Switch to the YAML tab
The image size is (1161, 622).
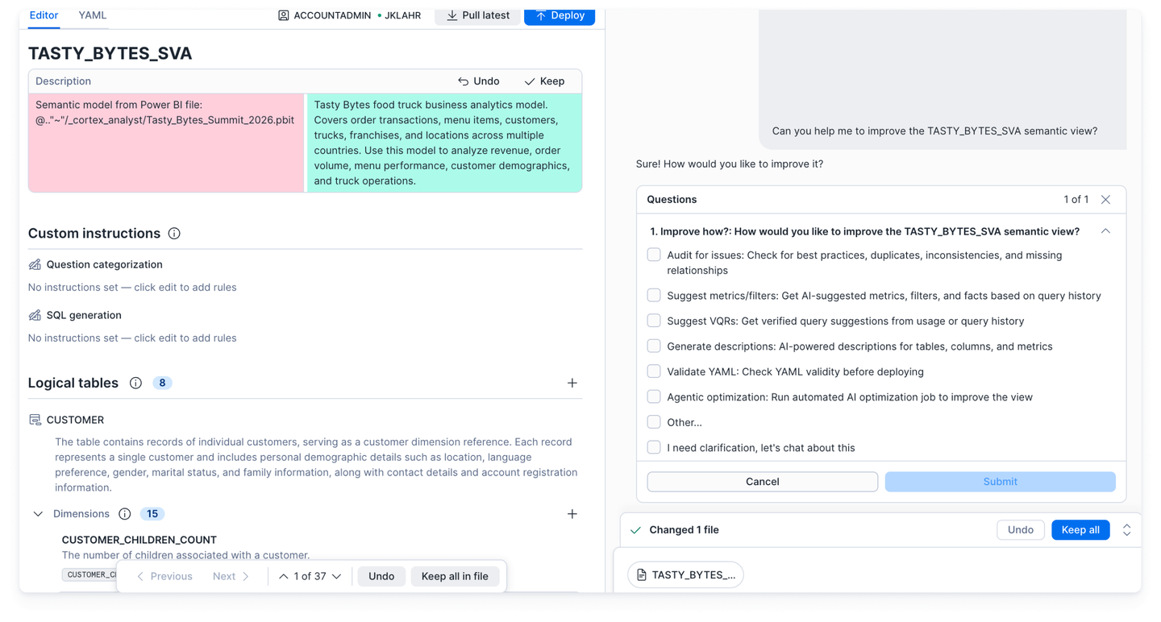pyautogui.click(x=93, y=15)
